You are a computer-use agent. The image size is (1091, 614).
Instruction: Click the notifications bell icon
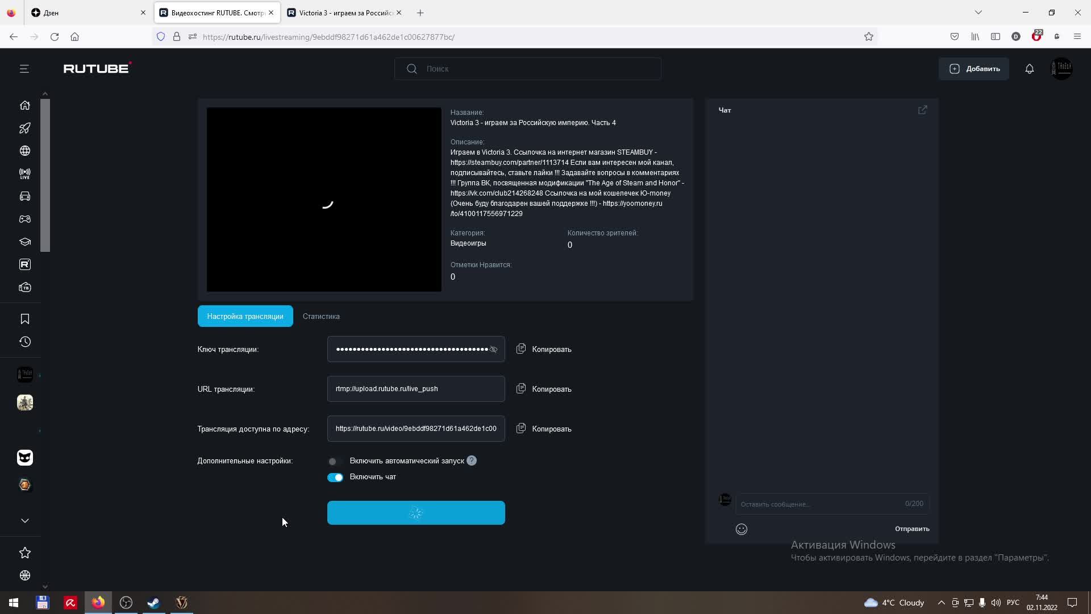click(1029, 69)
